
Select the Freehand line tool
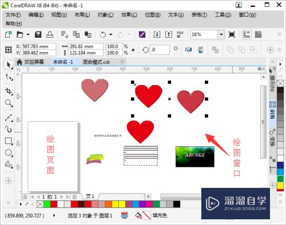(9, 118)
